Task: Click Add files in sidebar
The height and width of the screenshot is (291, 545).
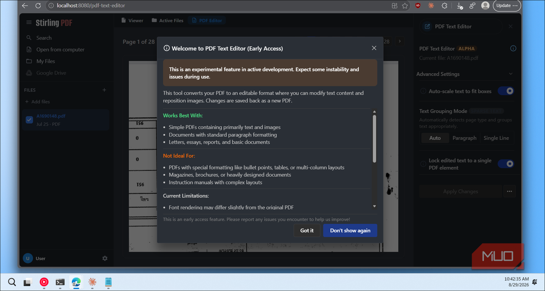Action: click(x=37, y=102)
